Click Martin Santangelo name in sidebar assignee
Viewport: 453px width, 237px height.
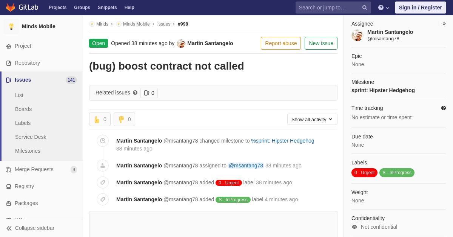tap(390, 32)
